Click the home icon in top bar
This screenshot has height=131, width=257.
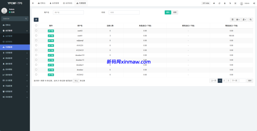coord(214,3)
